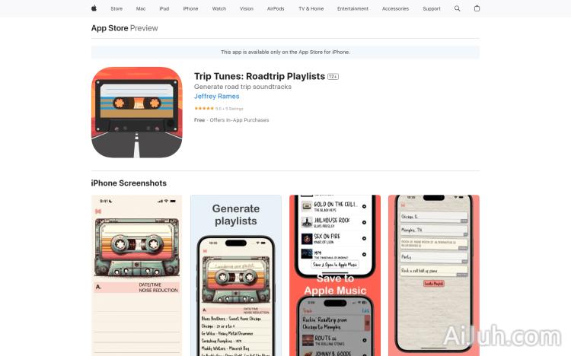The image size is (571, 356).
Task: Open the shopping bag icon
Action: coord(477,8)
